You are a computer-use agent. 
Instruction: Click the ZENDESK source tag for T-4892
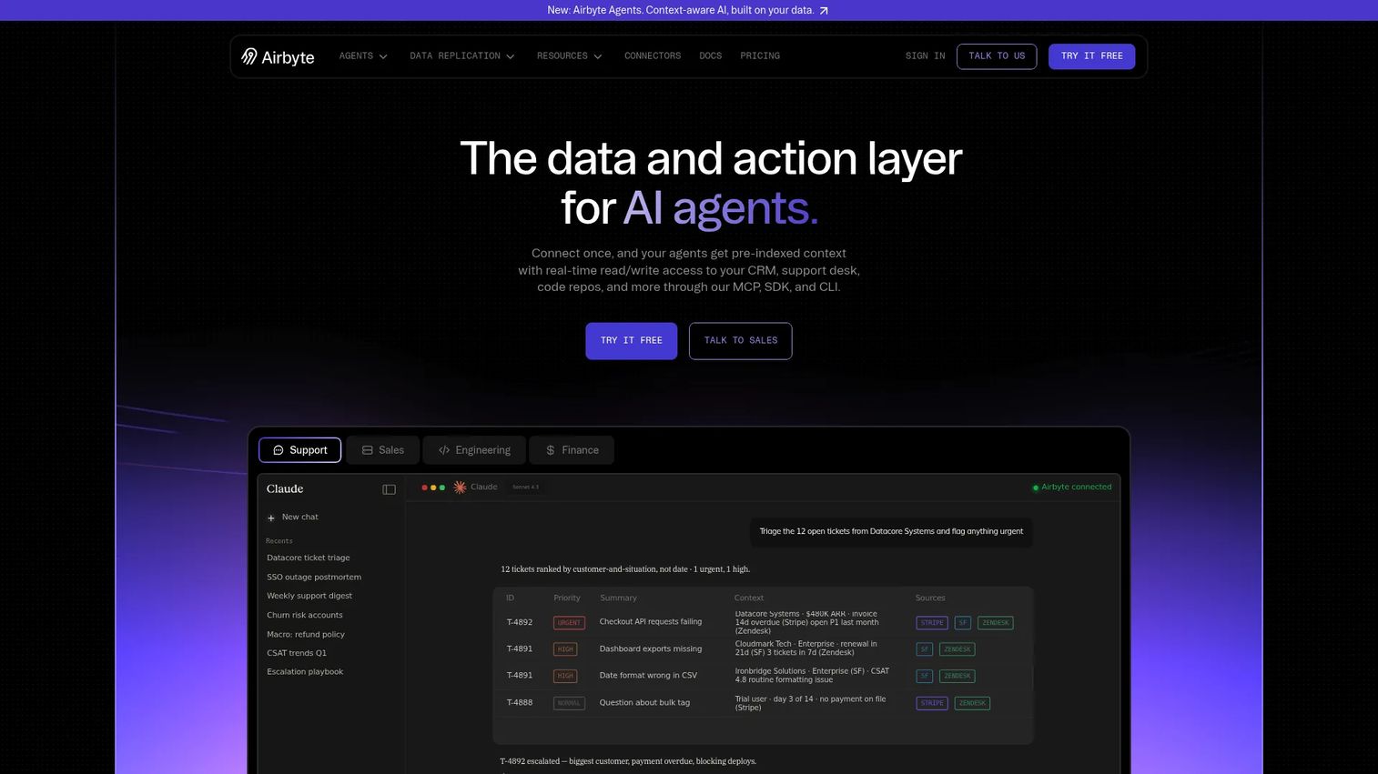tap(996, 623)
